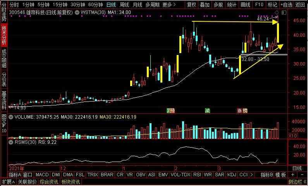Expand the 扩展 panel at bottom left
The width and height of the screenshot is (308, 186).
coord(7,182)
